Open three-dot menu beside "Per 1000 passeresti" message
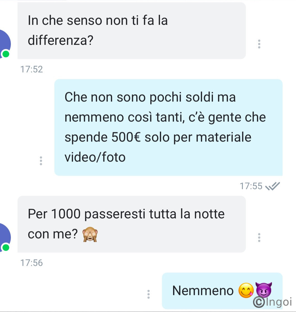296x312 pixels. click(x=259, y=238)
